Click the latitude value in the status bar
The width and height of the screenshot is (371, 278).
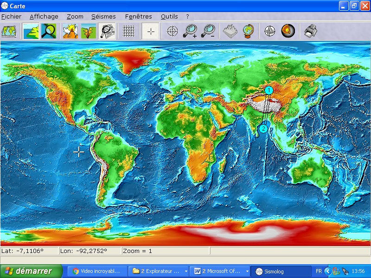[x=29, y=251]
